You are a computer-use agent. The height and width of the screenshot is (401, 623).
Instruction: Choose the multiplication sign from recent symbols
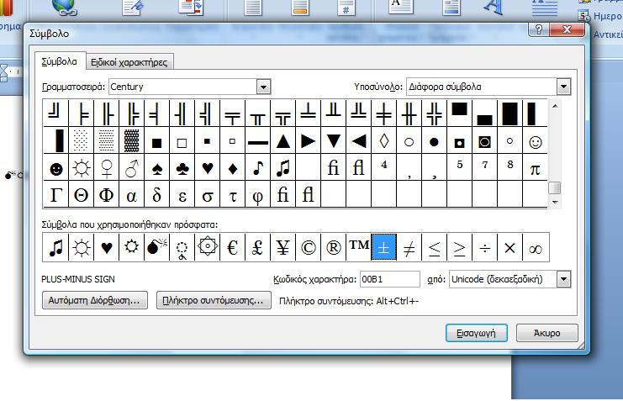pyautogui.click(x=509, y=248)
